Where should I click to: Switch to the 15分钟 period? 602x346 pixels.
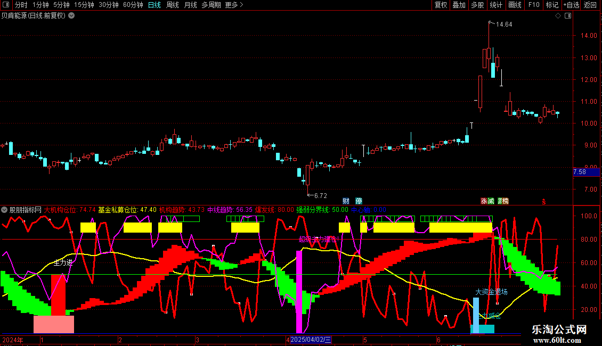click(84, 5)
